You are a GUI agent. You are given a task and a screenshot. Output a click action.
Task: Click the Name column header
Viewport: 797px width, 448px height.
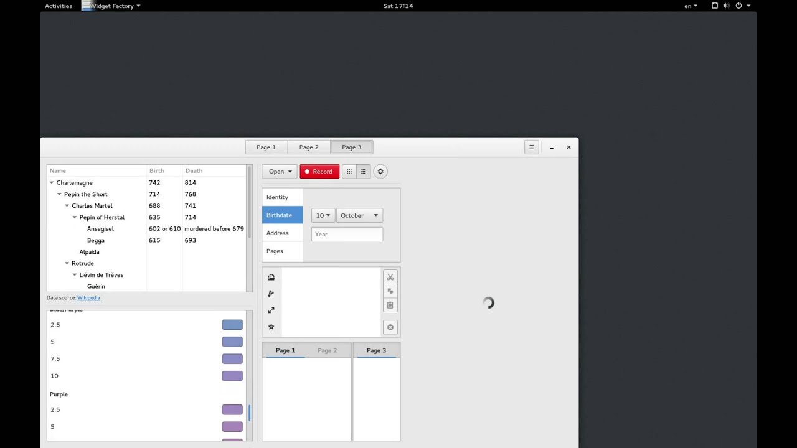tap(97, 170)
